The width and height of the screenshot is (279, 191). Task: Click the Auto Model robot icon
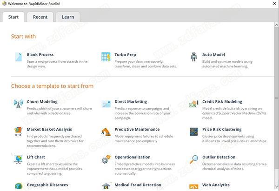pos(193,57)
